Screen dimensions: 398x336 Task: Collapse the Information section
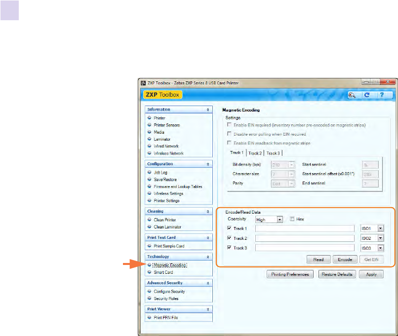click(208, 110)
